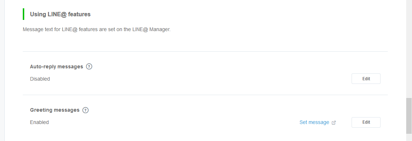Click empty space left of Set message link

coord(173,122)
